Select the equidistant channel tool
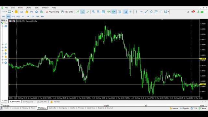208x117 pixels. (151, 12)
